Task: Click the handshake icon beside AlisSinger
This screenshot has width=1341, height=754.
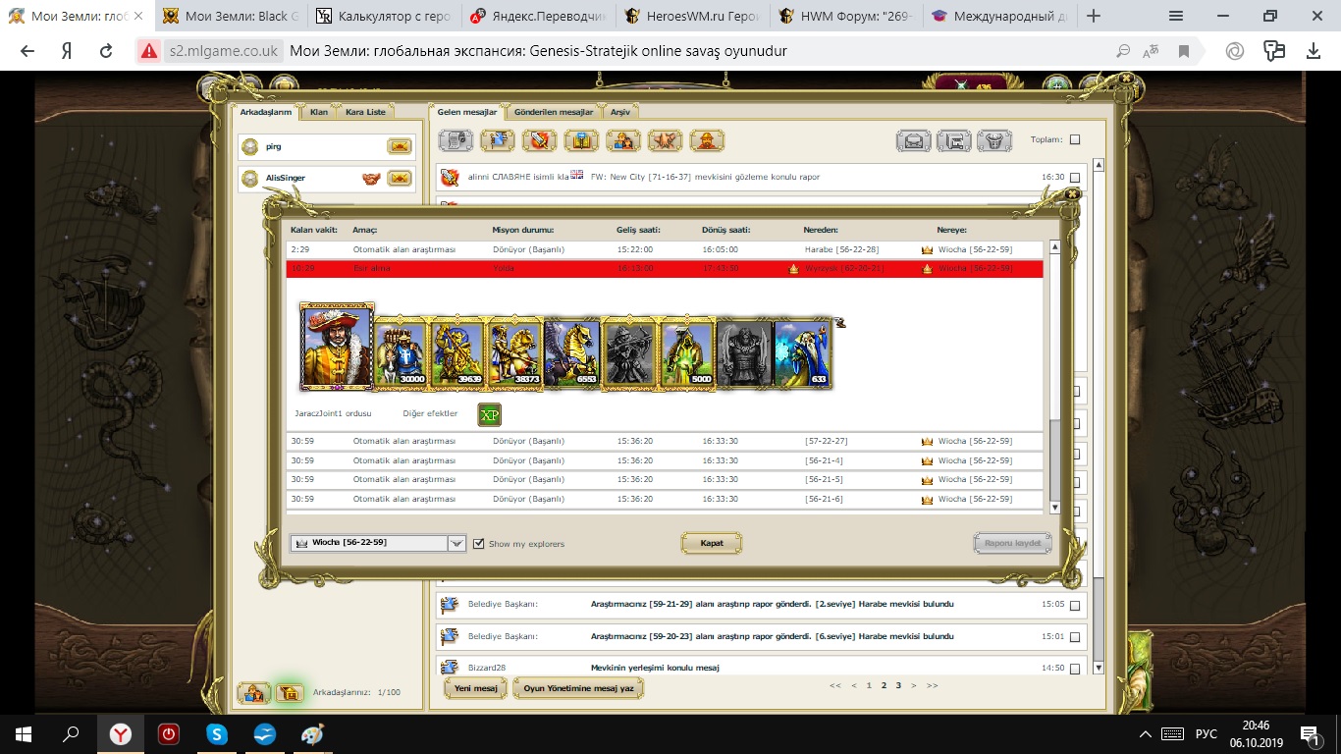Action: [x=371, y=179]
